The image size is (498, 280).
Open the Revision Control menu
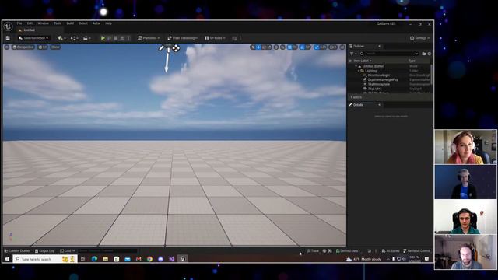click(417, 250)
